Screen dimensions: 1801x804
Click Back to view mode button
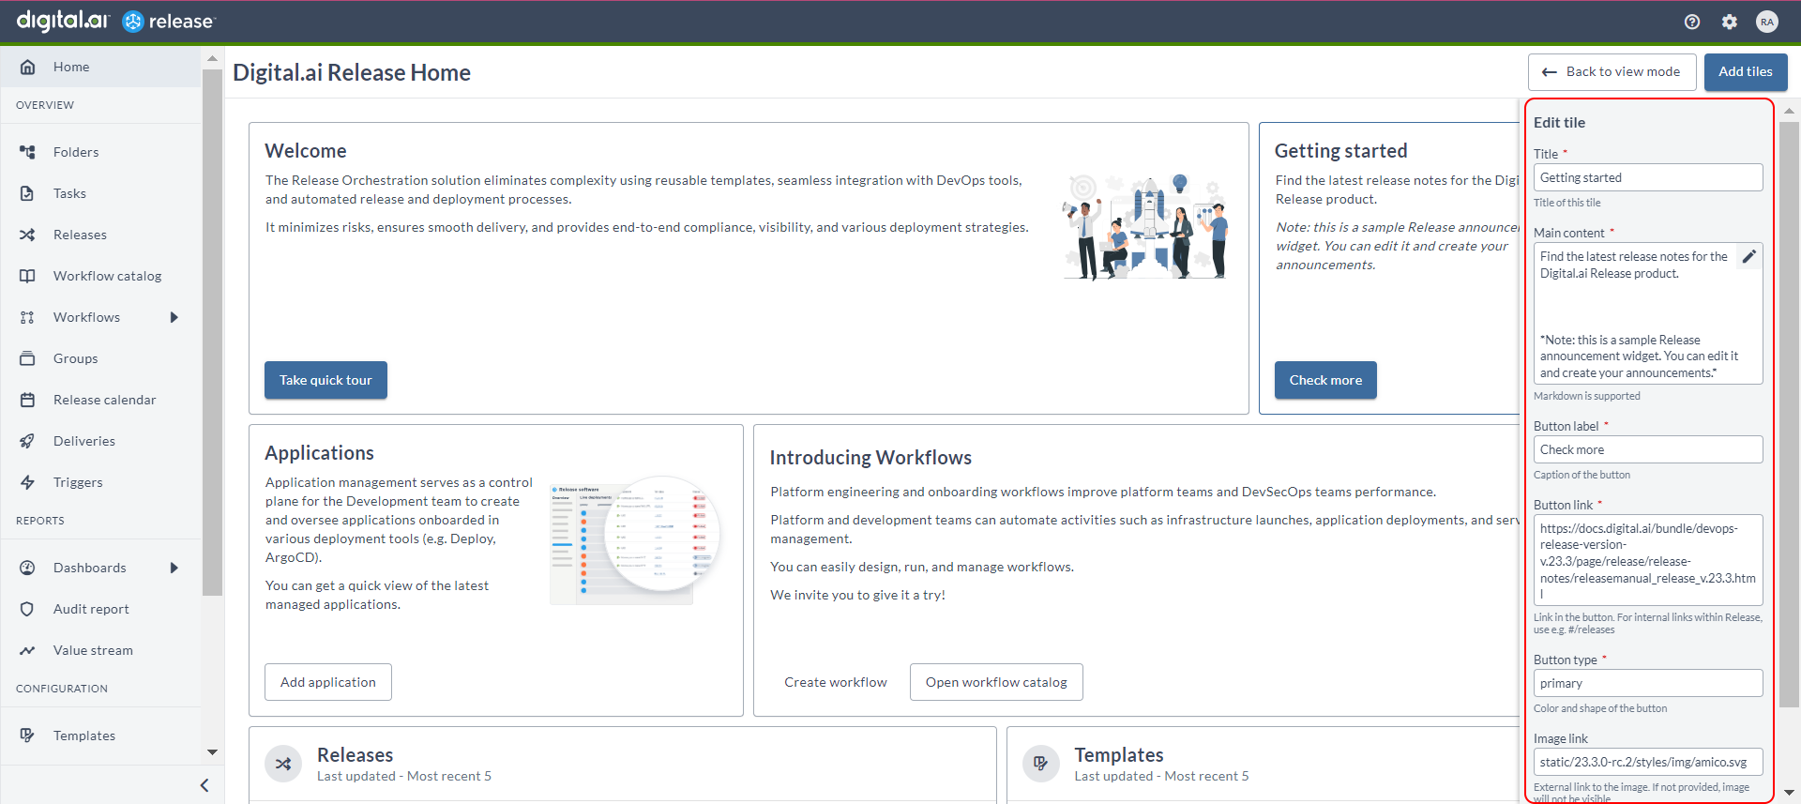(1612, 71)
